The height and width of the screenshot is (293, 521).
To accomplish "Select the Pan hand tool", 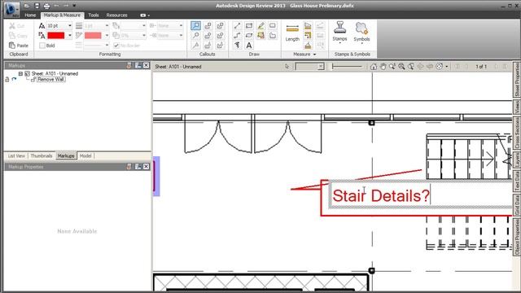I will click(383, 67).
